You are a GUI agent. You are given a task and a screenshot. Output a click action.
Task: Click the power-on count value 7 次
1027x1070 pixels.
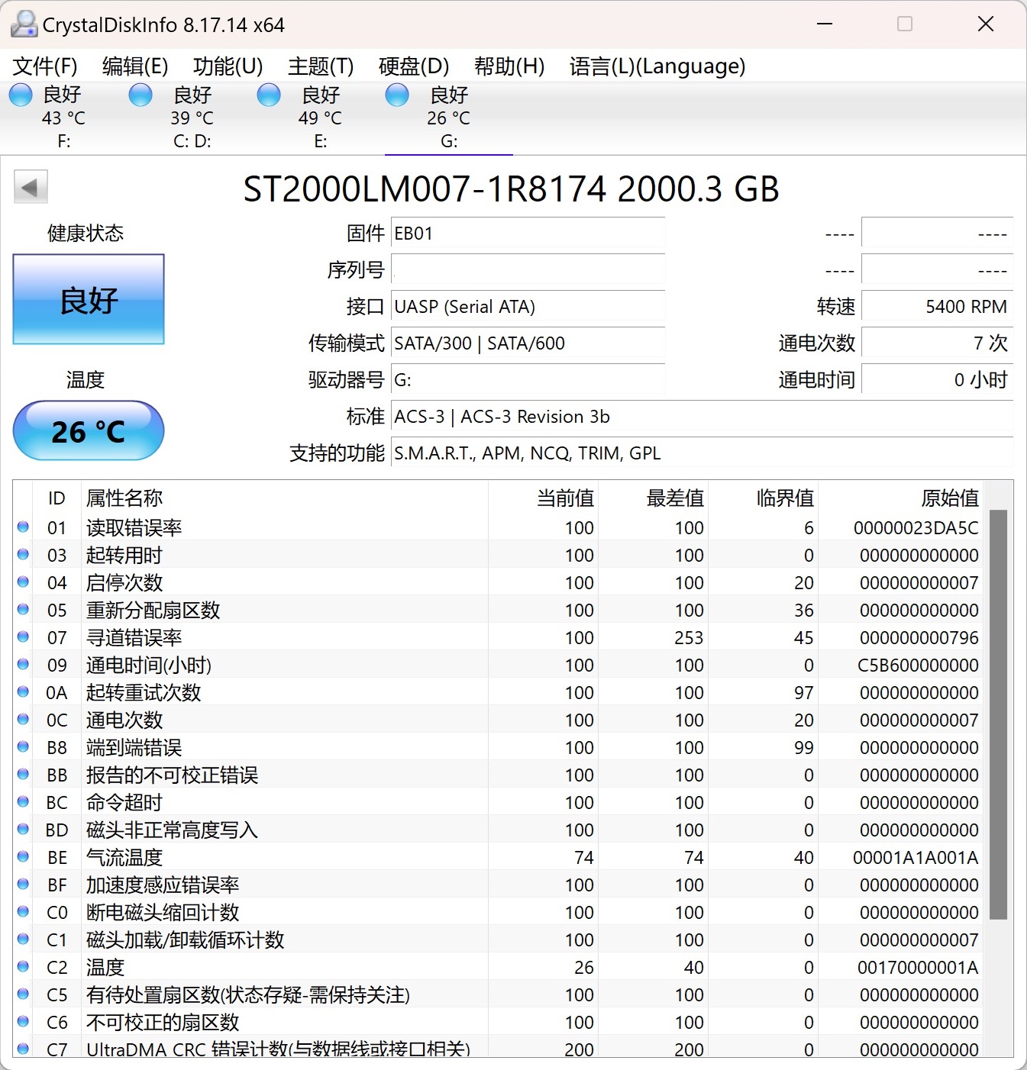point(937,343)
